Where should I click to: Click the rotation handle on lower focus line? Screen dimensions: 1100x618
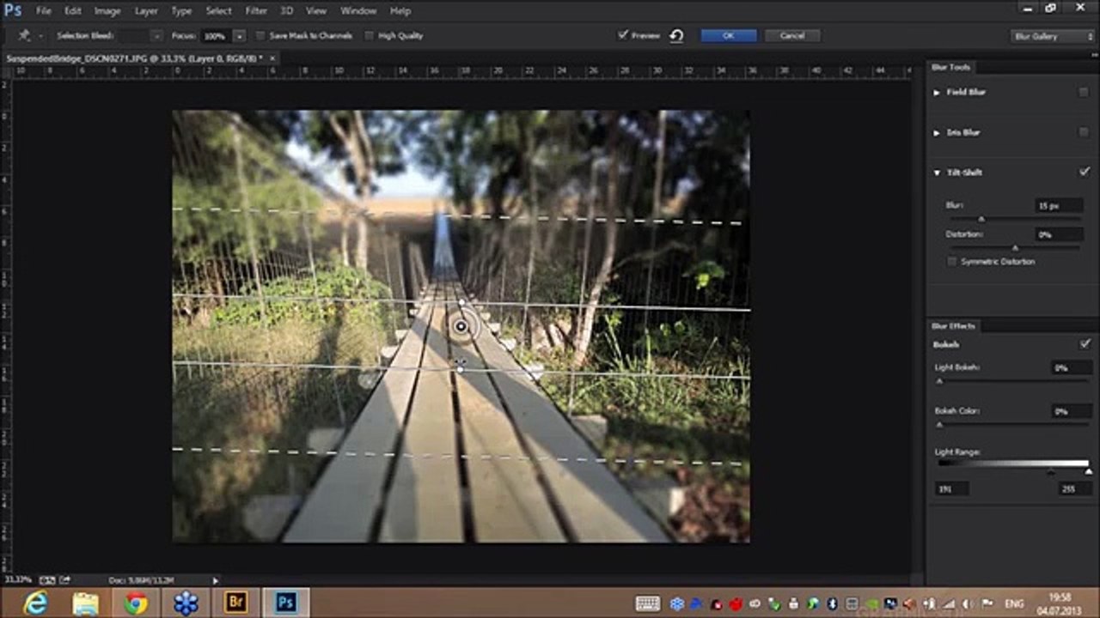coord(460,369)
